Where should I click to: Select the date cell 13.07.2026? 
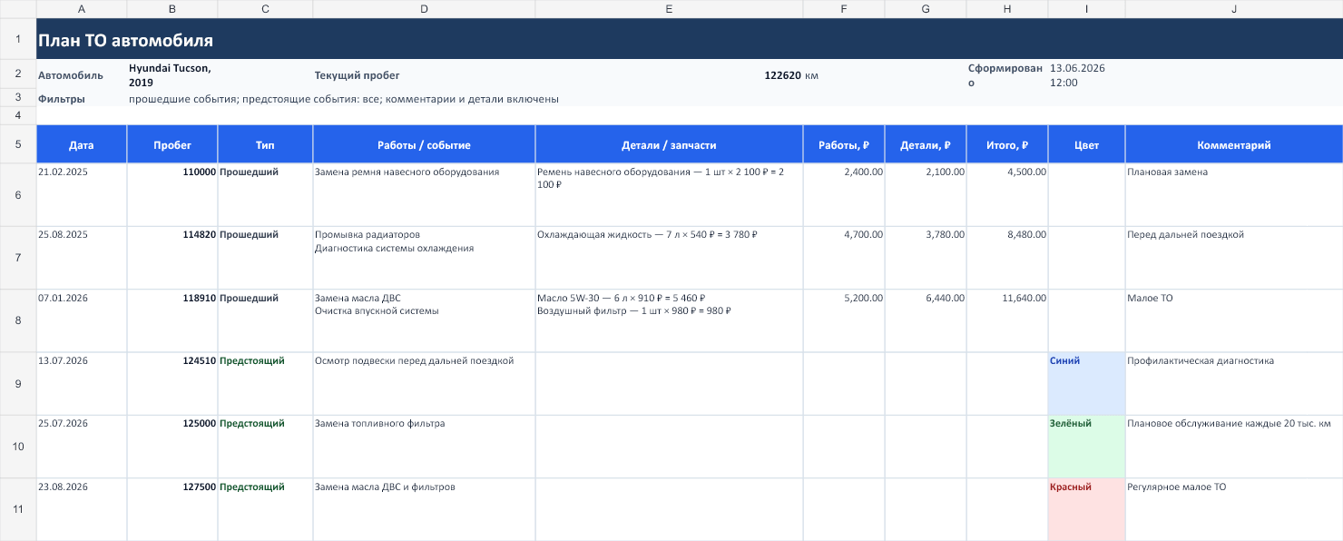click(82, 384)
